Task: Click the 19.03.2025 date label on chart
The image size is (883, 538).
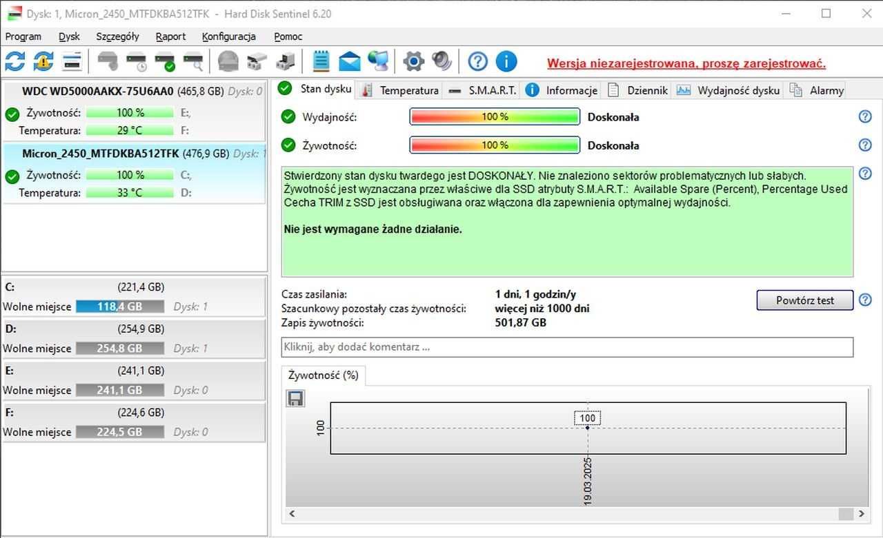Action: 588,481
